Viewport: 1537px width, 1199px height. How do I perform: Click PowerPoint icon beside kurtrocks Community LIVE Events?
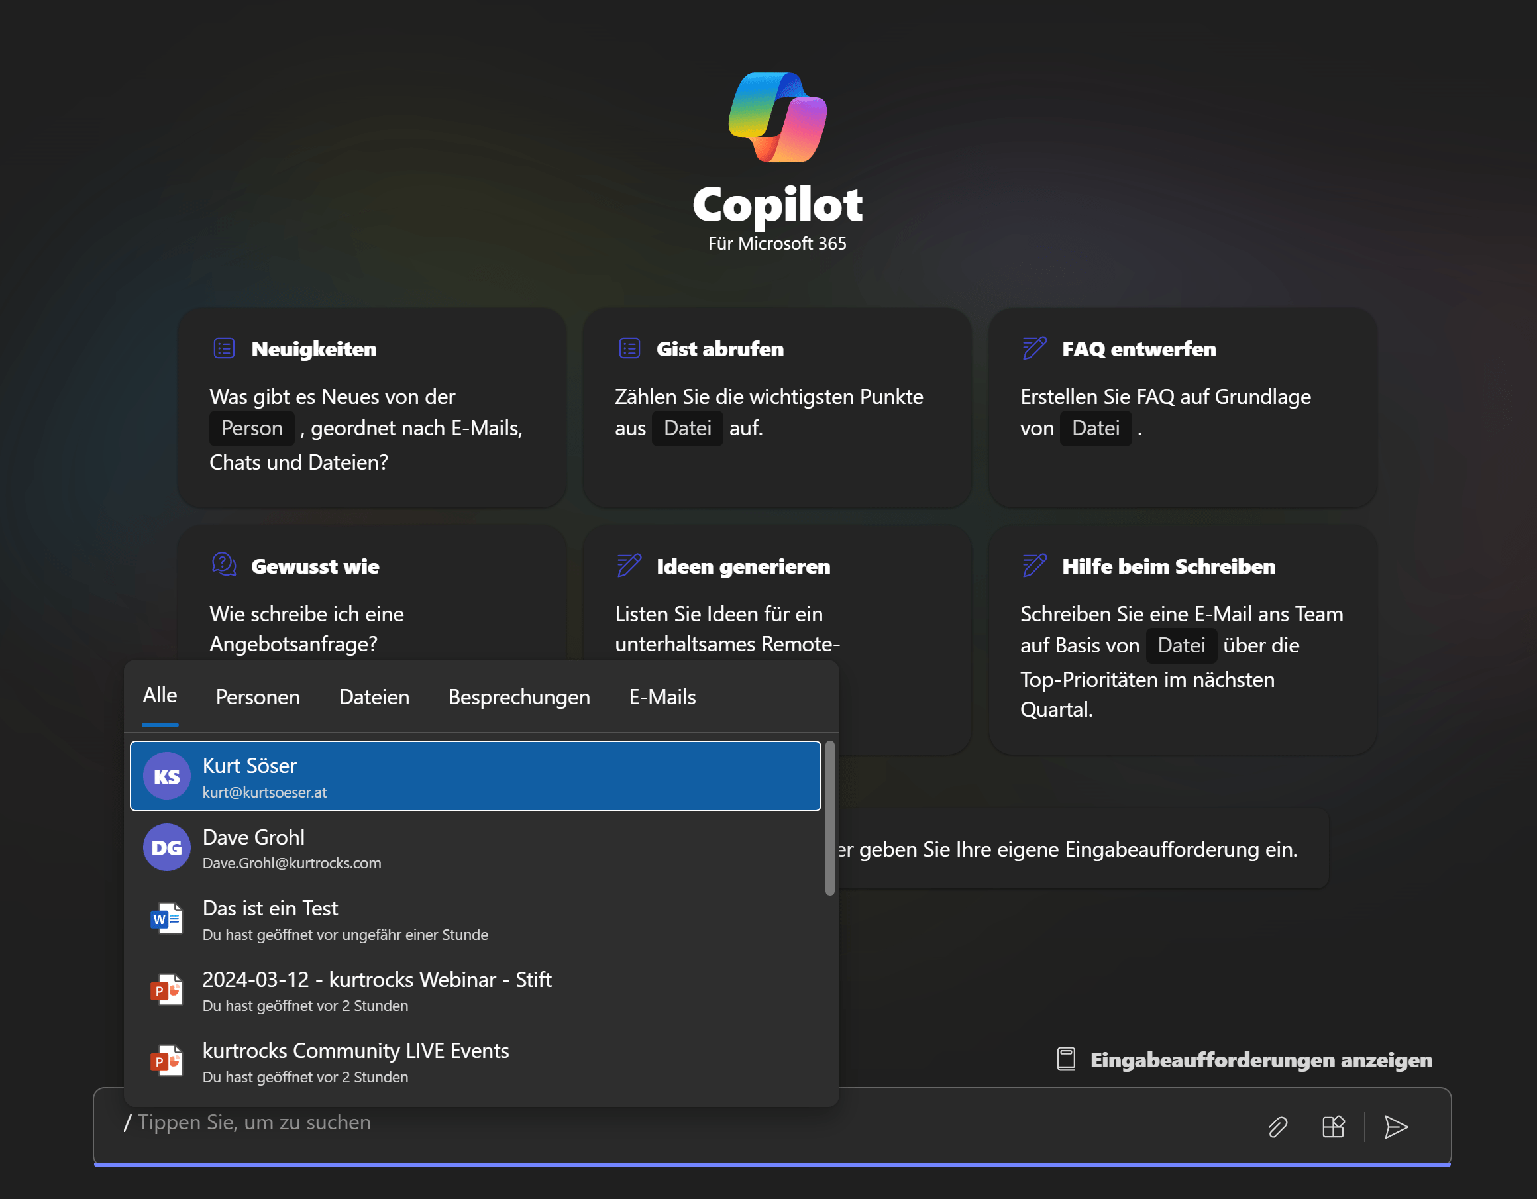167,1061
